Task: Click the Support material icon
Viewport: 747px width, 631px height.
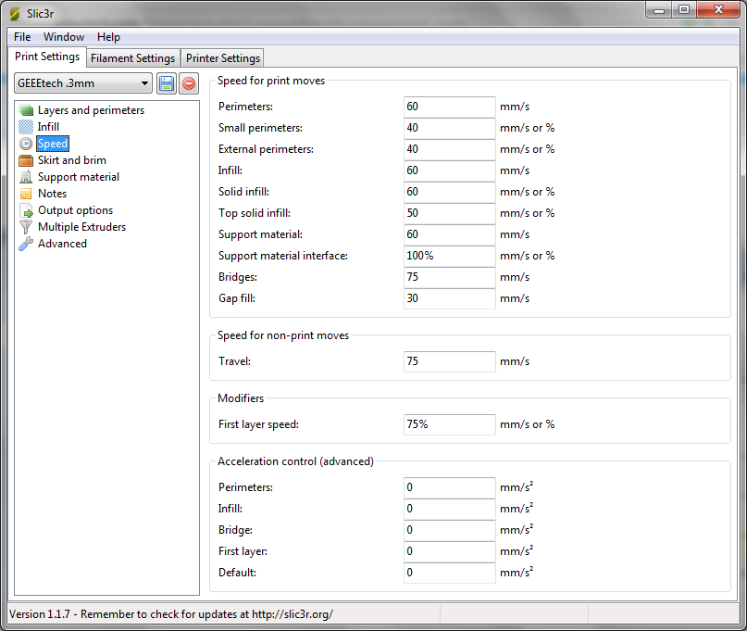Action: click(x=26, y=177)
